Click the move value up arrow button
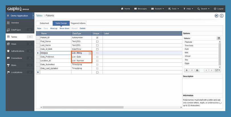Viewport: 231px width, 117px height. (206, 70)
